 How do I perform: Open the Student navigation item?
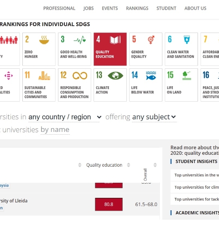(167, 8)
